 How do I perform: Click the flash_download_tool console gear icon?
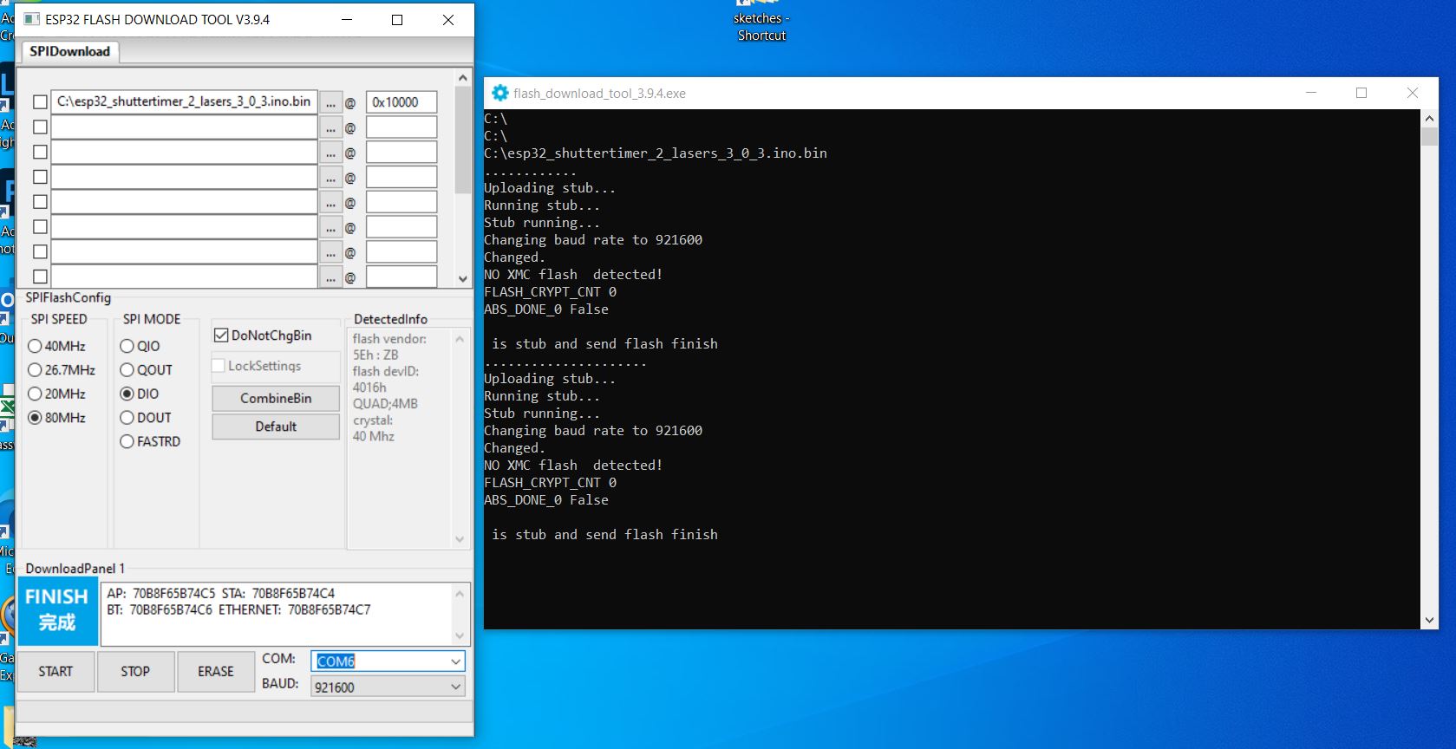500,93
